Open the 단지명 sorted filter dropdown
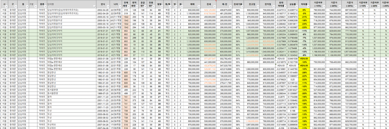 point(95,6)
